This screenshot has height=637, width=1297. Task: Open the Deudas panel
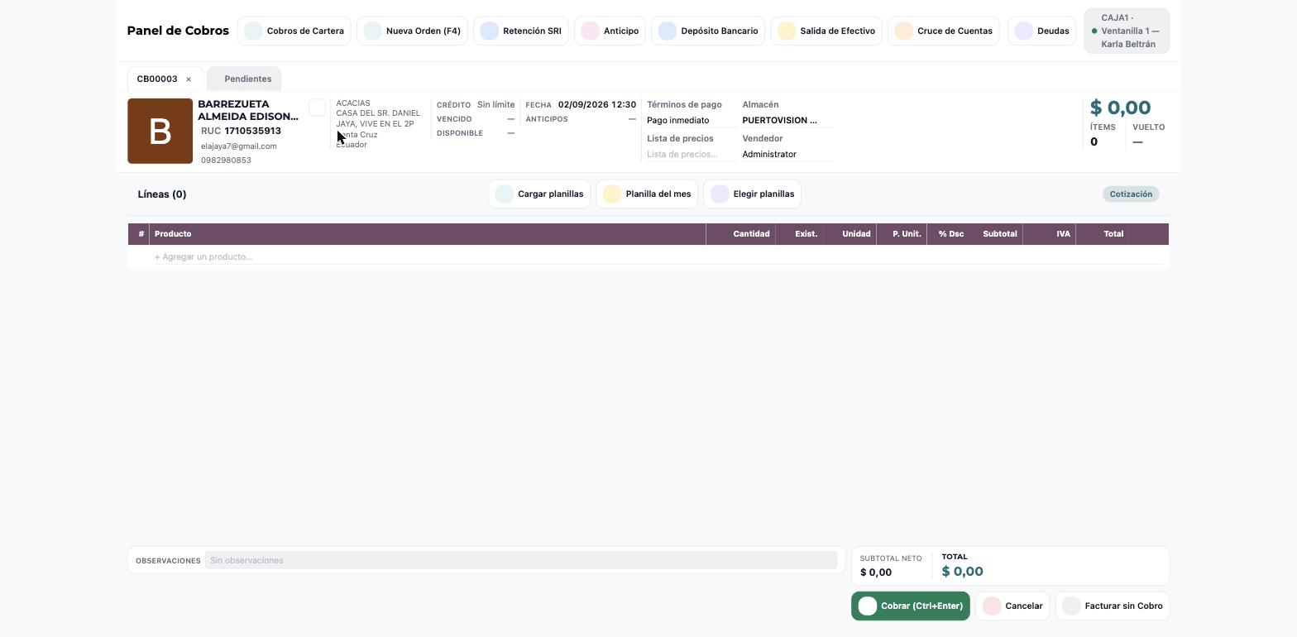1041,31
